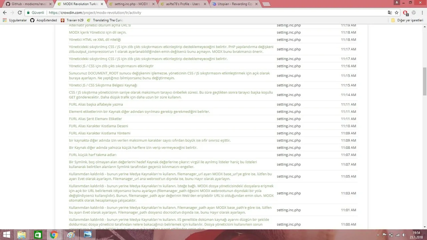Image resolution: width=427 pixels, height=240 pixels.
Task: Open 'Yönetici JS / CSS için zlib' entry
Action: pyautogui.click(x=111, y=66)
